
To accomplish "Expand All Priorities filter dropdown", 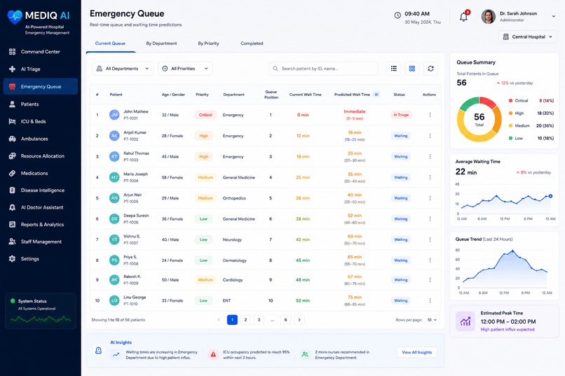I will pyautogui.click(x=185, y=69).
